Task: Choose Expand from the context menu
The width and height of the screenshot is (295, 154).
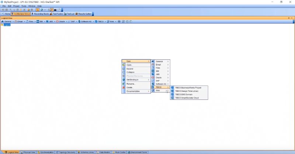Action: pos(136,69)
